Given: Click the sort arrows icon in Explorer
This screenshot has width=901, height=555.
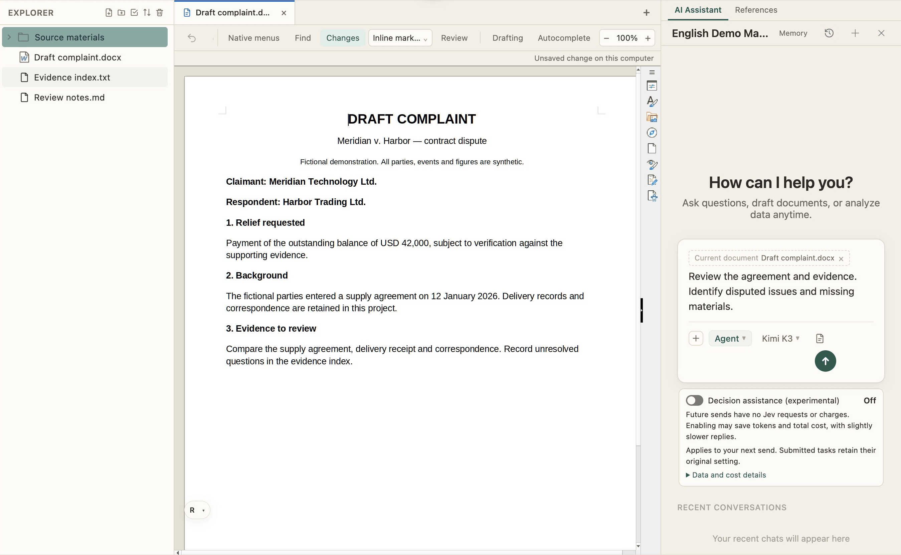Looking at the screenshot, I should tap(147, 12).
